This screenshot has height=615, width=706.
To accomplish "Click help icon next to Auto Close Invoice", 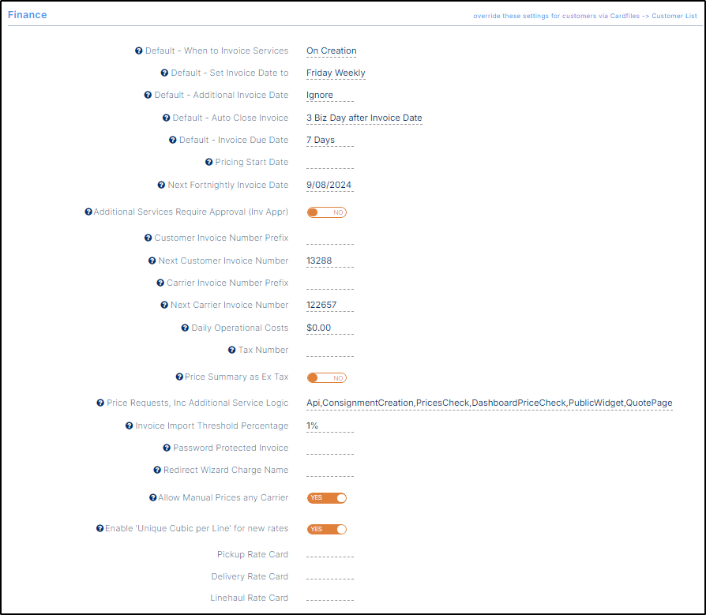I will (167, 118).
